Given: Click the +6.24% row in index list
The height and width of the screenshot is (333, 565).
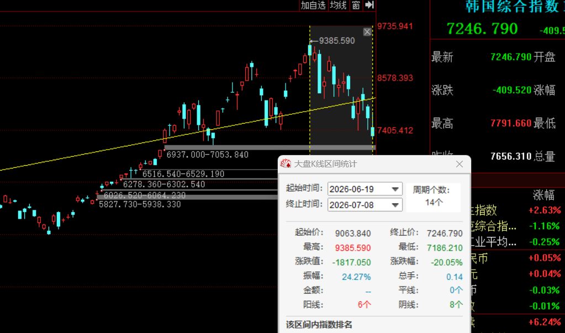Looking at the screenshot, I should tap(518, 322).
